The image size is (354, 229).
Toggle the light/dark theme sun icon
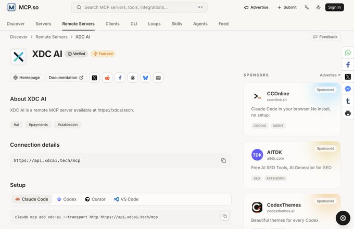pyautogui.click(x=318, y=7)
